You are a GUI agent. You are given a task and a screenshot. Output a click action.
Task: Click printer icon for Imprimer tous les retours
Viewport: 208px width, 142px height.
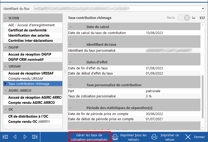(x=115, y=137)
